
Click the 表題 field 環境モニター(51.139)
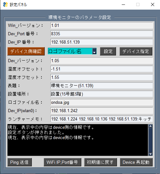click(x=102, y=86)
